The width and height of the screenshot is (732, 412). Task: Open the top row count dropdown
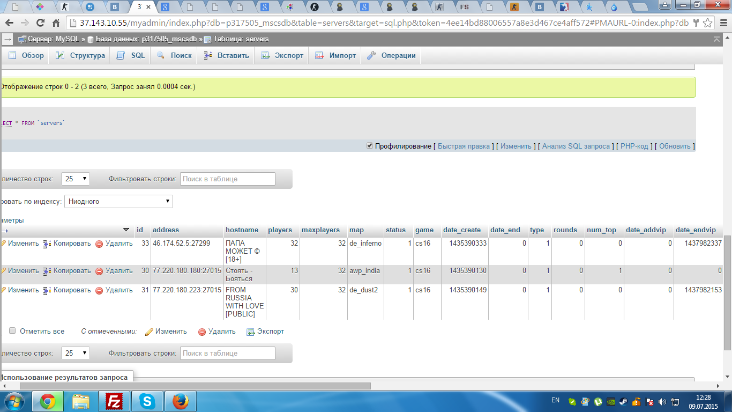[76, 179]
